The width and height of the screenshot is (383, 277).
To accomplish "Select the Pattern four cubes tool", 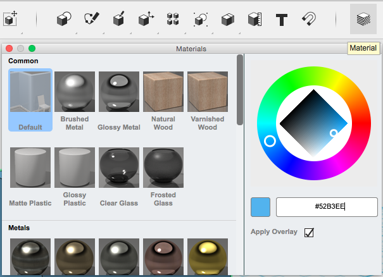I will 173,19.
